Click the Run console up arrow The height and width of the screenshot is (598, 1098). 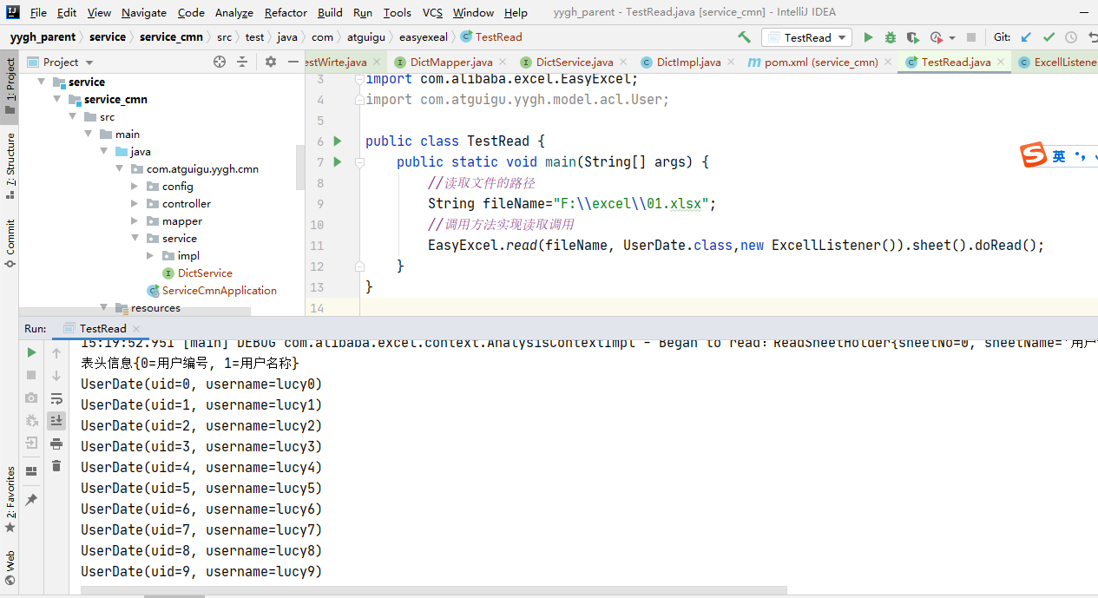click(56, 352)
